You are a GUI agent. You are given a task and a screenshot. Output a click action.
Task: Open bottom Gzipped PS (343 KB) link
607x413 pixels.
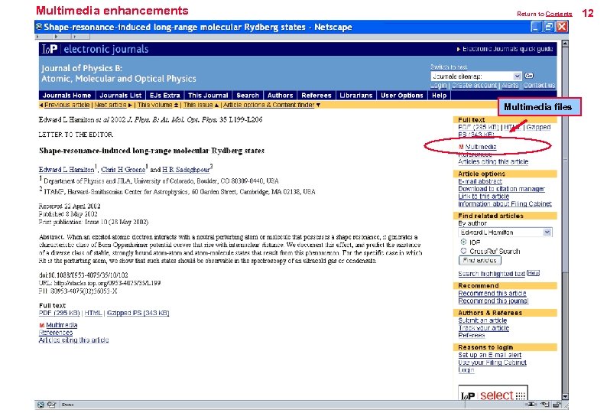tap(138, 313)
